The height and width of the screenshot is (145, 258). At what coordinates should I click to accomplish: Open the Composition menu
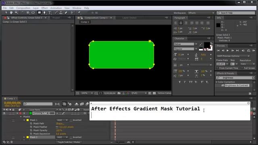point(23,8)
